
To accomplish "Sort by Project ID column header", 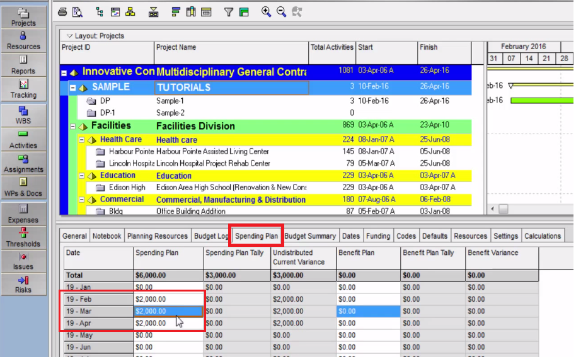I will click(107, 53).
